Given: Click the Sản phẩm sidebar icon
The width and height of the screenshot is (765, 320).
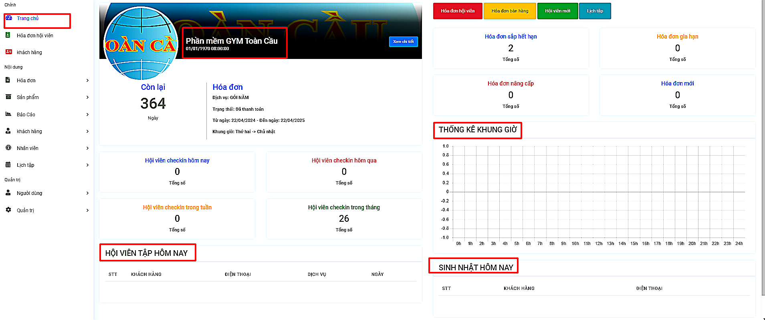Looking at the screenshot, I should (x=8, y=97).
